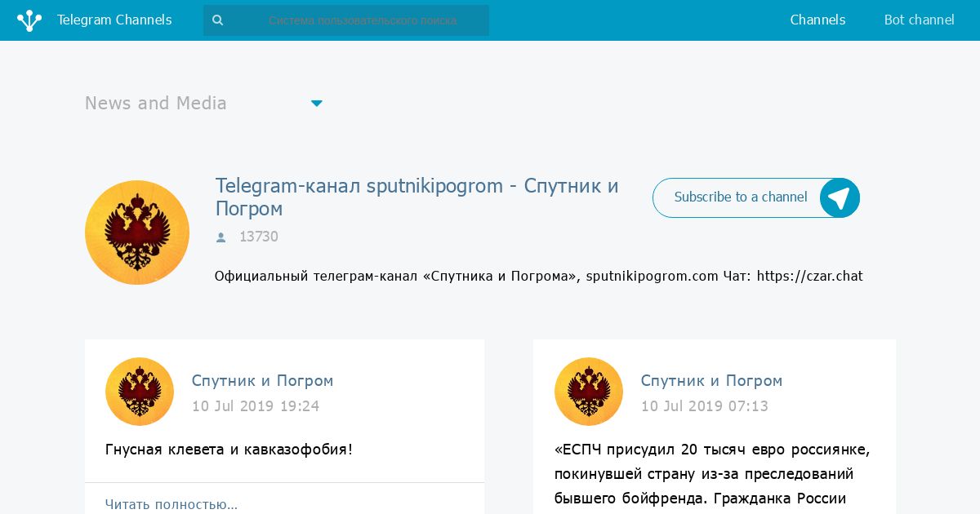This screenshot has width=980, height=514.
Task: Click post text Гнусная клевета и кавказофобия!
Action: [229, 450]
